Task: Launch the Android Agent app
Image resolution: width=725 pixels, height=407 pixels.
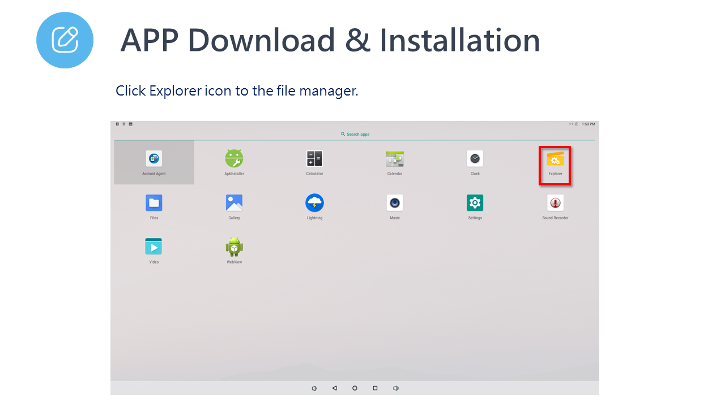Action: click(154, 159)
